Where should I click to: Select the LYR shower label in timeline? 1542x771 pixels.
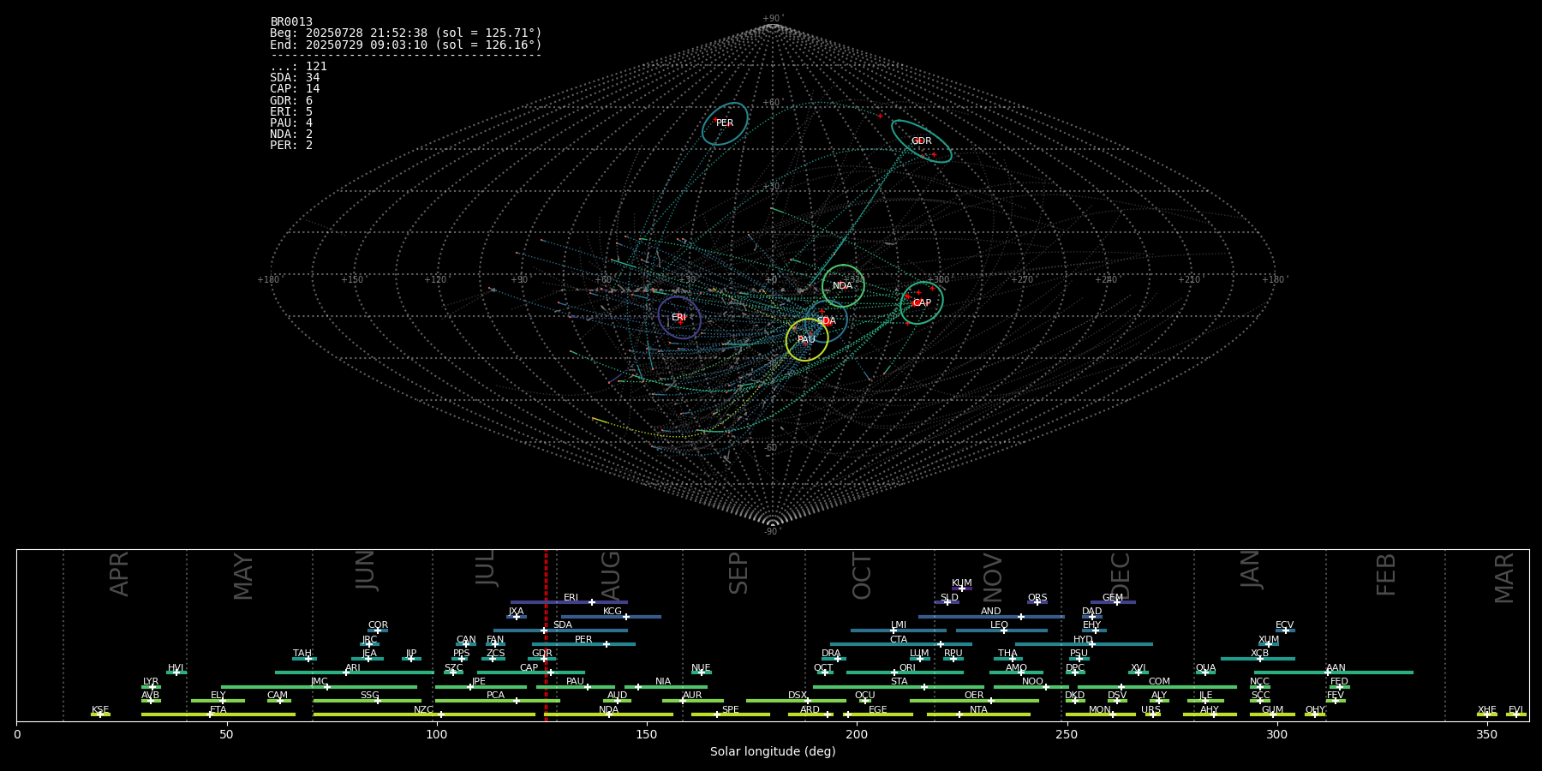(151, 682)
